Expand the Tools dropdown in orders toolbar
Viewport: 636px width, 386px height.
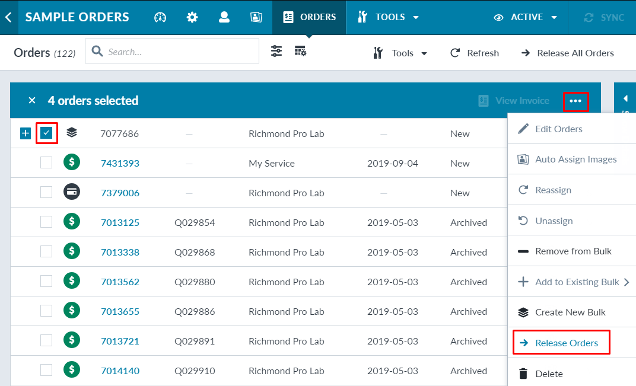(400, 53)
